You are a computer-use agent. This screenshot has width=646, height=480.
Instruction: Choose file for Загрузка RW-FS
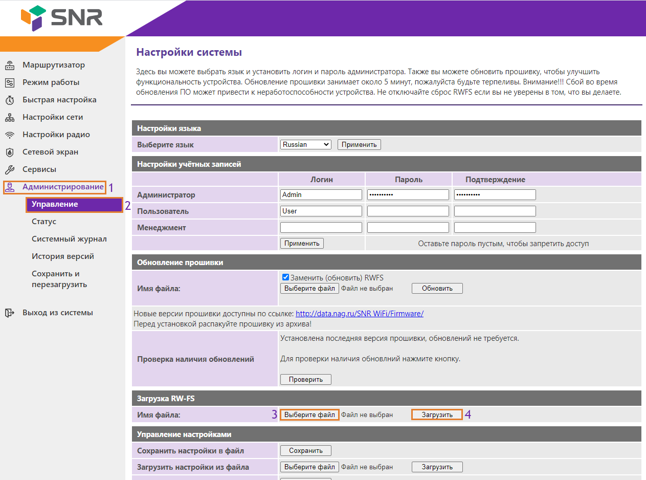click(x=309, y=415)
